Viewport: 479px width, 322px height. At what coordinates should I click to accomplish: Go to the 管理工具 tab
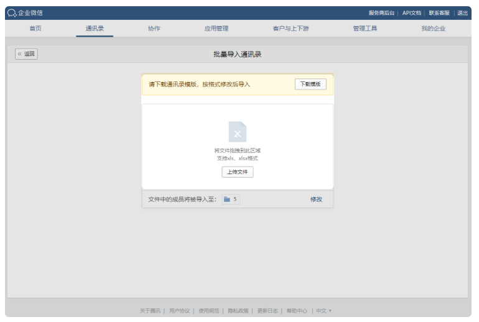[365, 29]
